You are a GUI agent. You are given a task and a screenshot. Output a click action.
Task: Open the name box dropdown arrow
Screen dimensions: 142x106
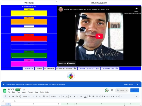(11, 101)
